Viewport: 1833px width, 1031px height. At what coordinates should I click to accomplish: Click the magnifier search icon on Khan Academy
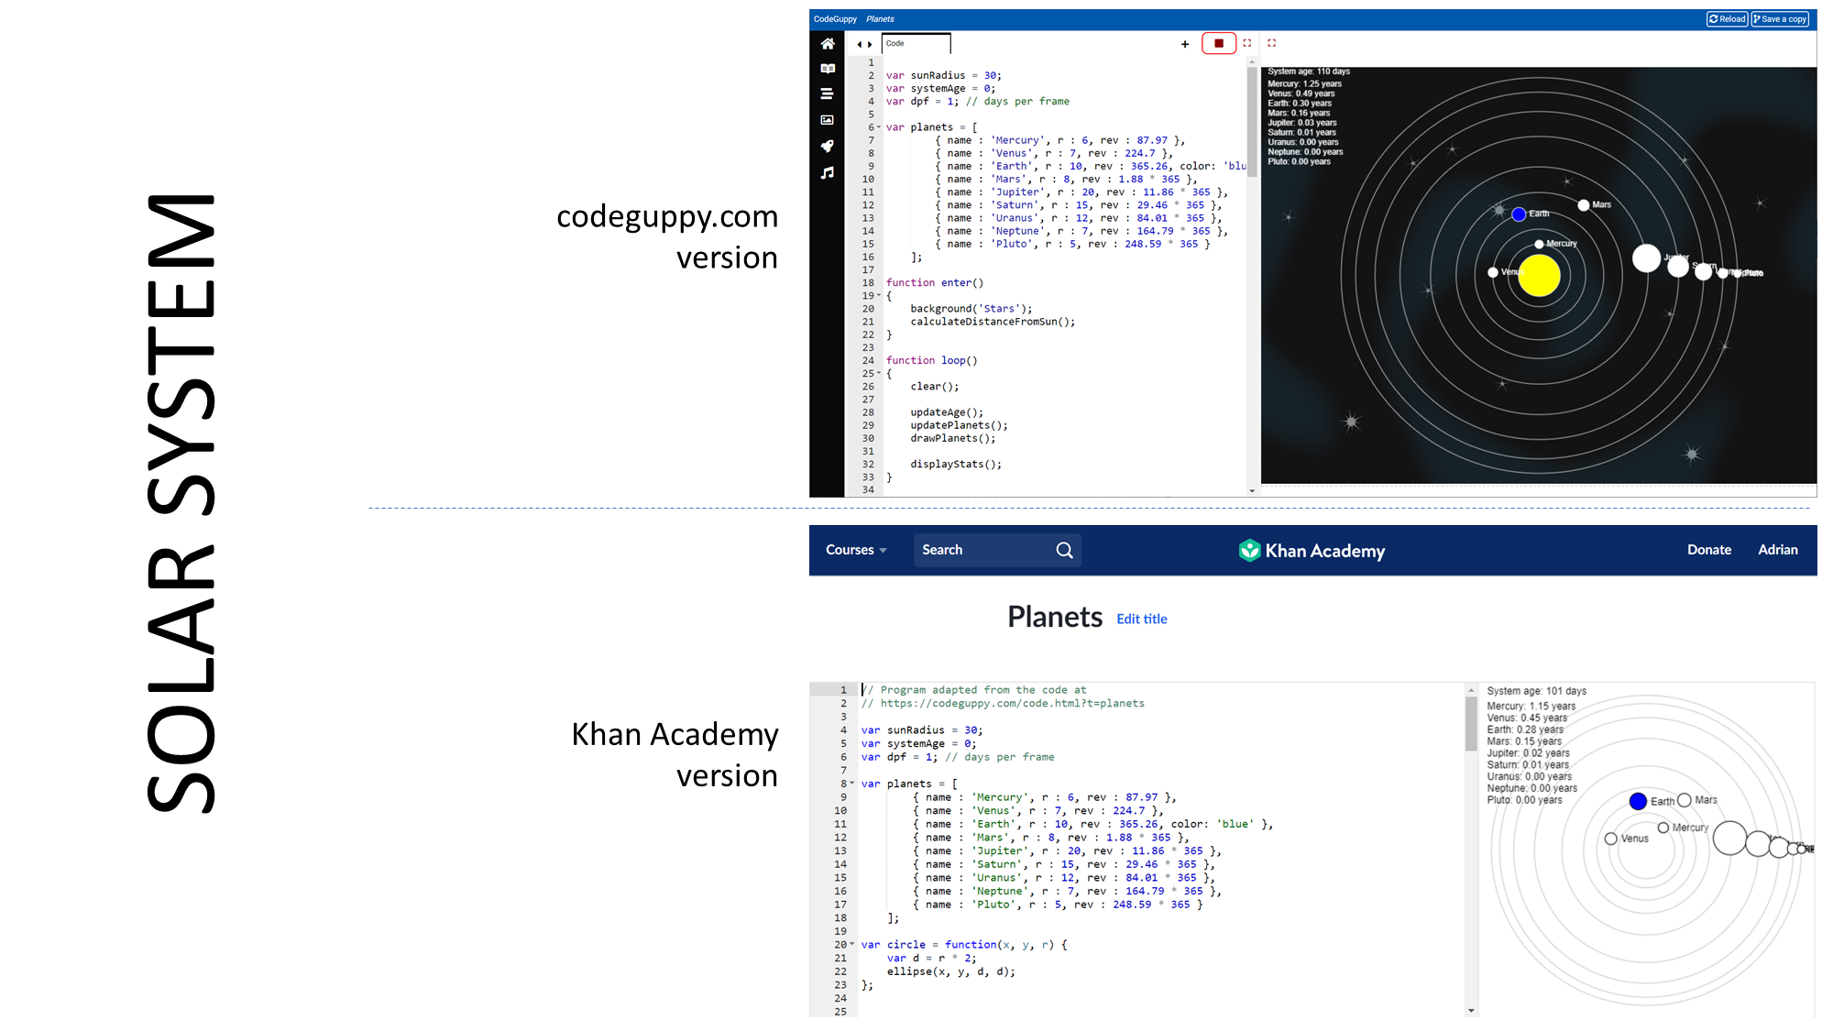tap(1064, 550)
